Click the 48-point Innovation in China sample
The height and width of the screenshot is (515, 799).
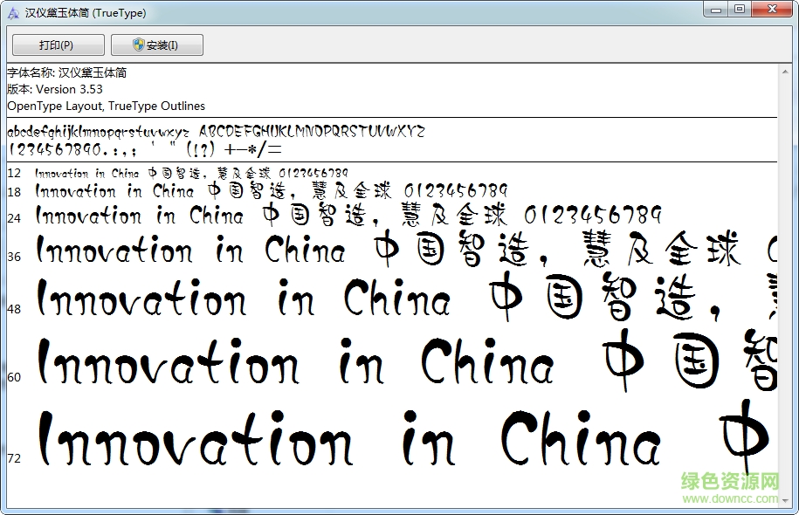(x=407, y=298)
